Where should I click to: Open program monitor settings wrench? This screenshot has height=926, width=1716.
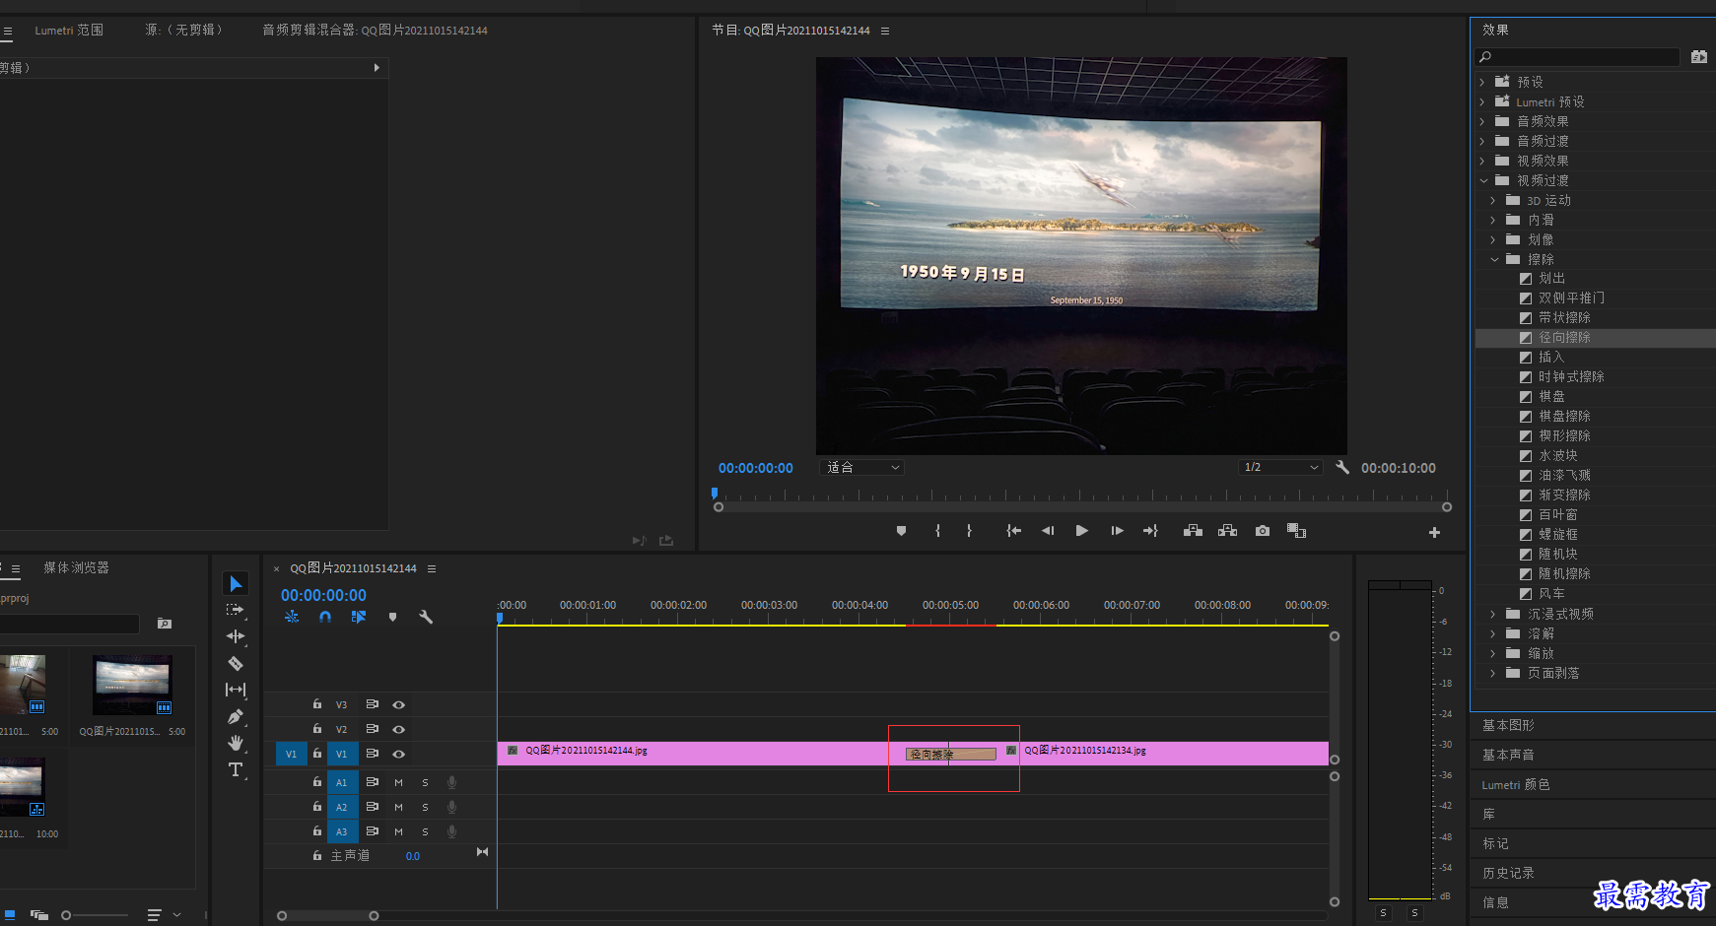coord(1341,467)
